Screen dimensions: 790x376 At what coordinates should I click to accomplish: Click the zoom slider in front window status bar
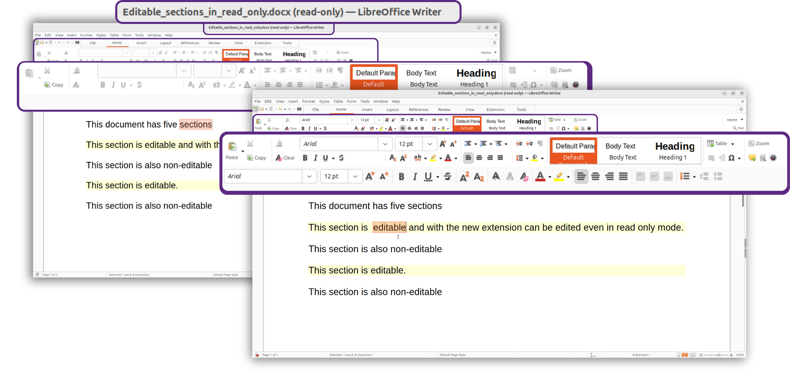pyautogui.click(x=716, y=355)
